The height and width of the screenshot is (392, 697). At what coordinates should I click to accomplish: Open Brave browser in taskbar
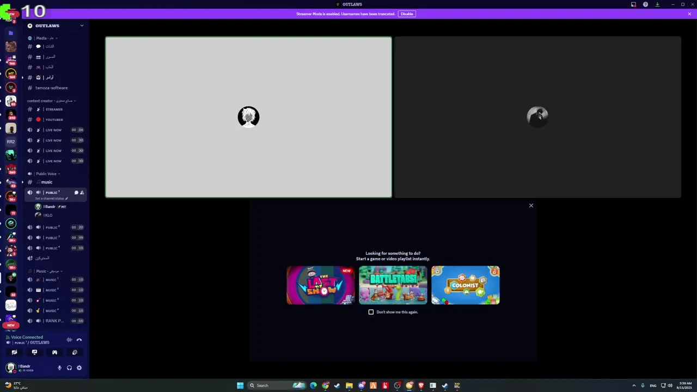point(421,385)
